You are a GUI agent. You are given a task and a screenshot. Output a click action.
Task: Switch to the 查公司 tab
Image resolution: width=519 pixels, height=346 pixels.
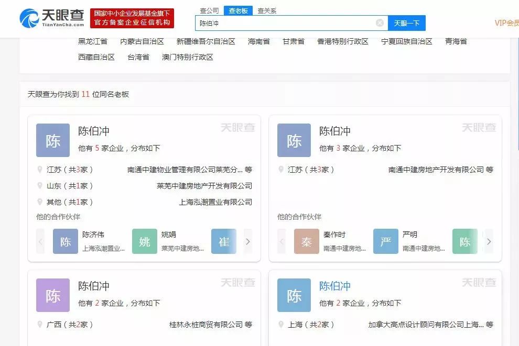coord(209,9)
